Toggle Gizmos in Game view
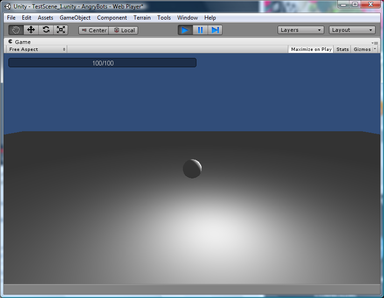The width and height of the screenshot is (384, 298). 362,49
